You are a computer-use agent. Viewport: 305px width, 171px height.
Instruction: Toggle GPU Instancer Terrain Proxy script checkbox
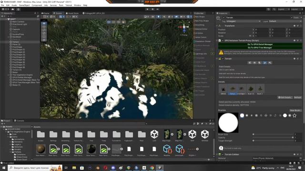(x=223, y=40)
